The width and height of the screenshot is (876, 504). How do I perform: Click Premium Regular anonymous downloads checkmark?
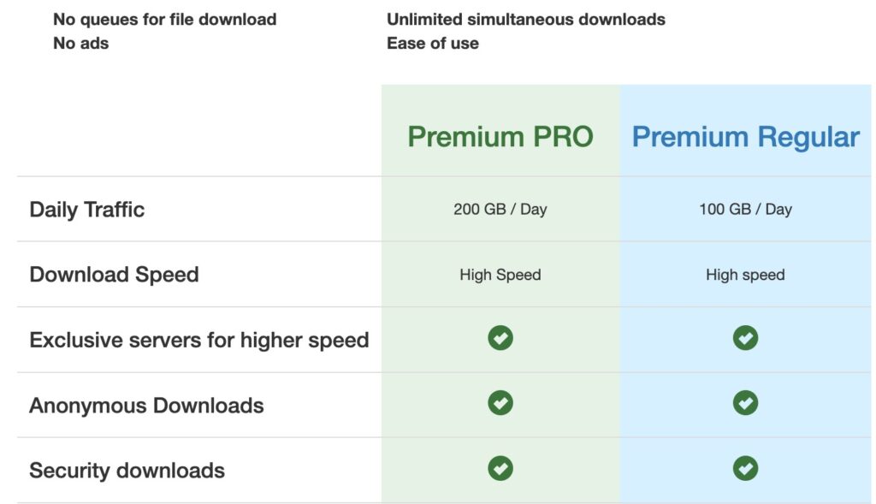(745, 403)
